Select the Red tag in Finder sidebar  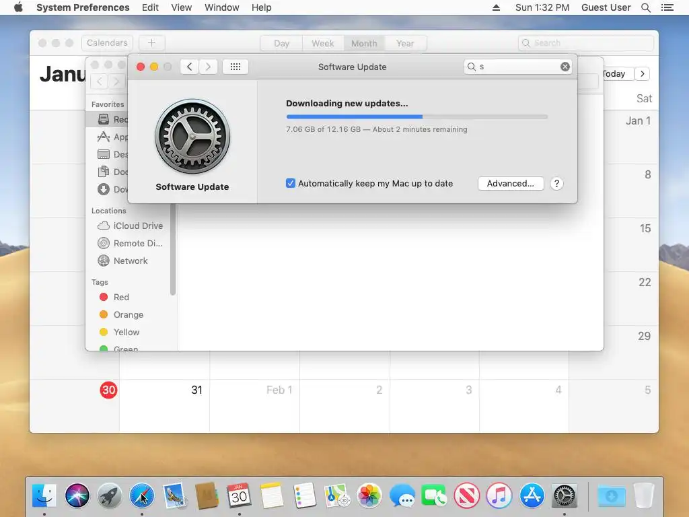122,297
